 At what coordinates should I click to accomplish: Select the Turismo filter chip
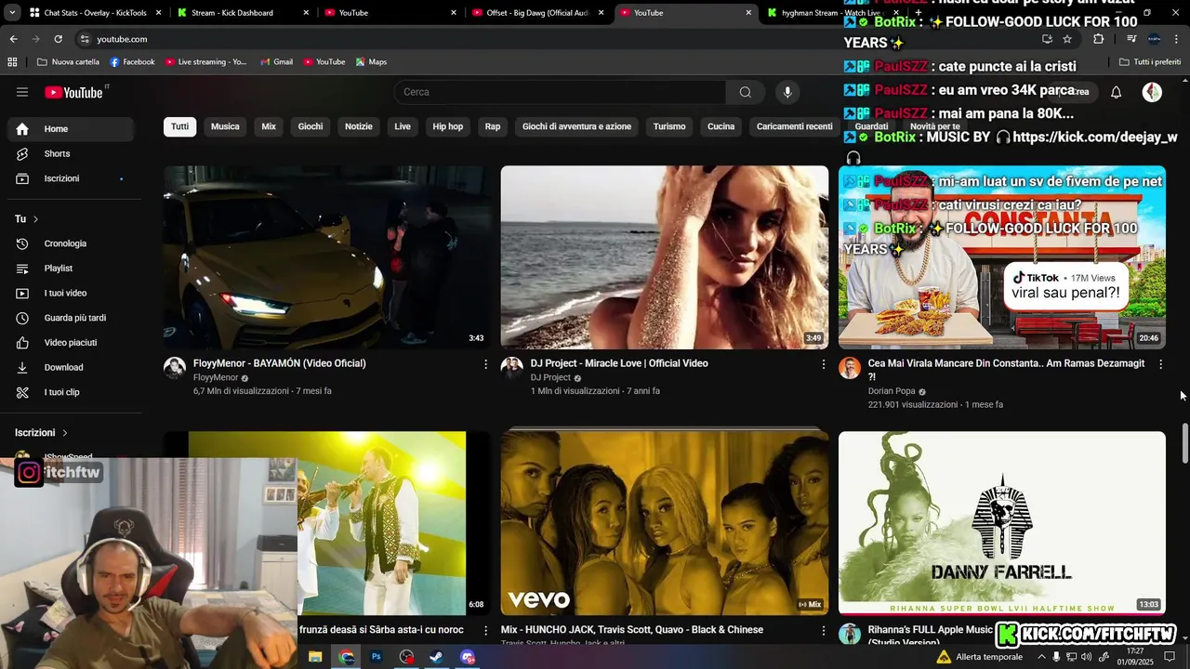[x=669, y=126]
